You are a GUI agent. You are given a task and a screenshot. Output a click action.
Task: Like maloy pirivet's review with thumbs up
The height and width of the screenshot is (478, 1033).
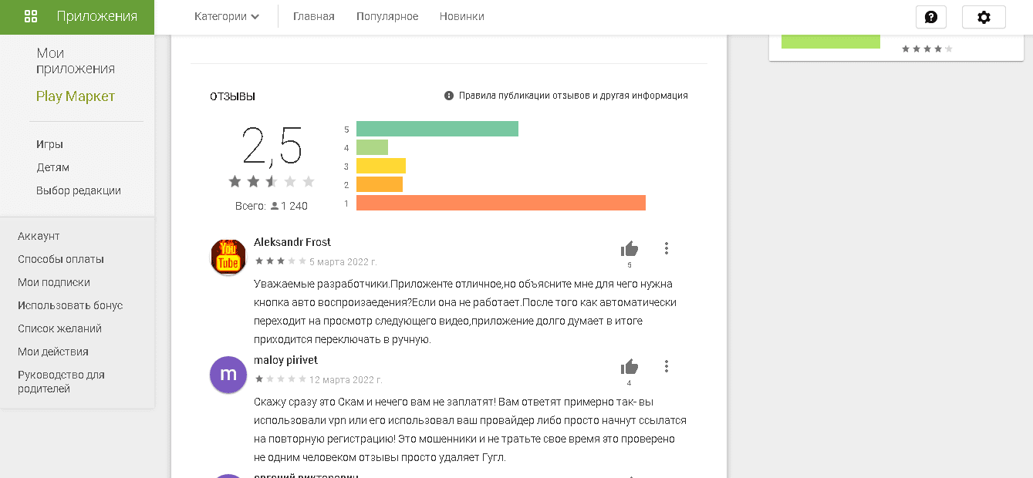(630, 365)
